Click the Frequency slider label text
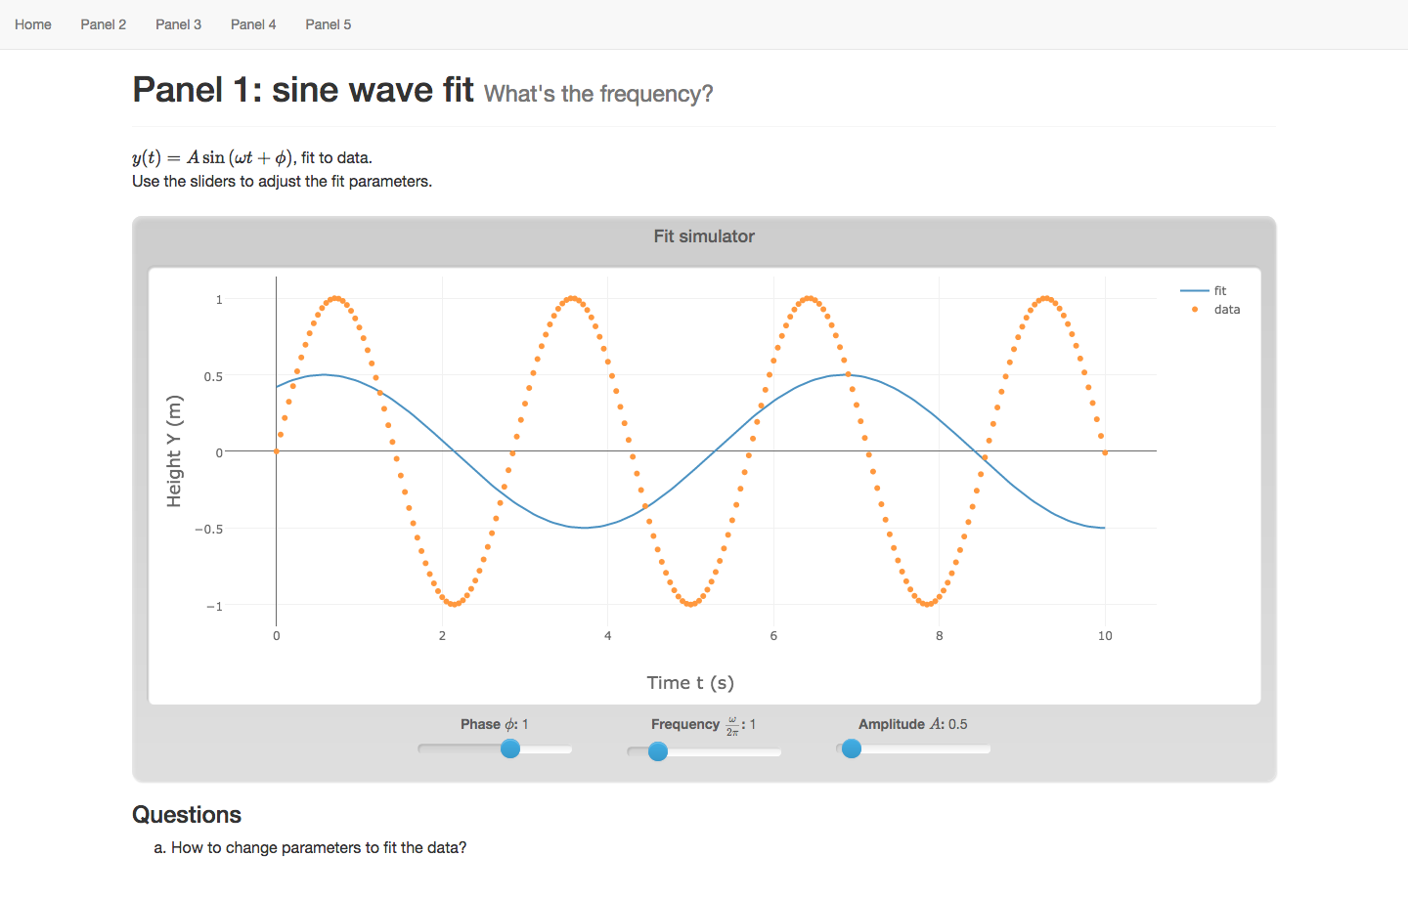 (702, 724)
